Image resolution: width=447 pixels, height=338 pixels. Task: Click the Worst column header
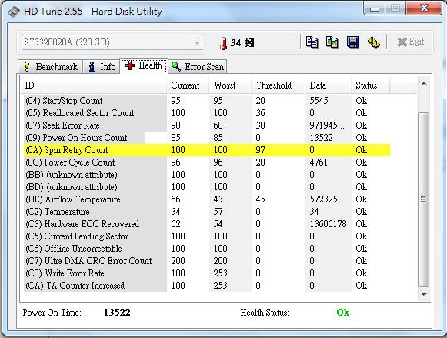[230, 85]
